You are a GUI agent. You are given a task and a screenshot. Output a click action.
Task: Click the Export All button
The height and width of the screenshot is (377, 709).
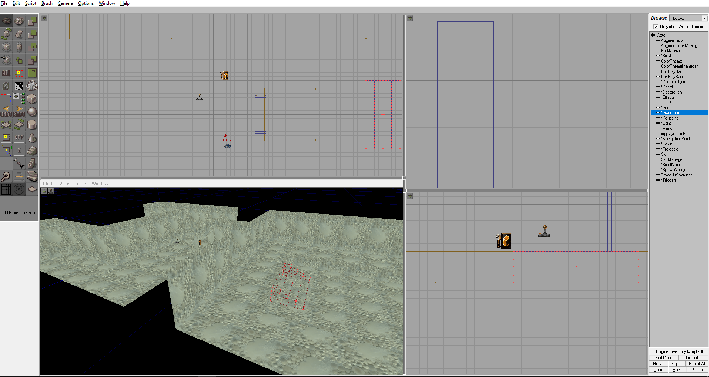click(x=697, y=364)
